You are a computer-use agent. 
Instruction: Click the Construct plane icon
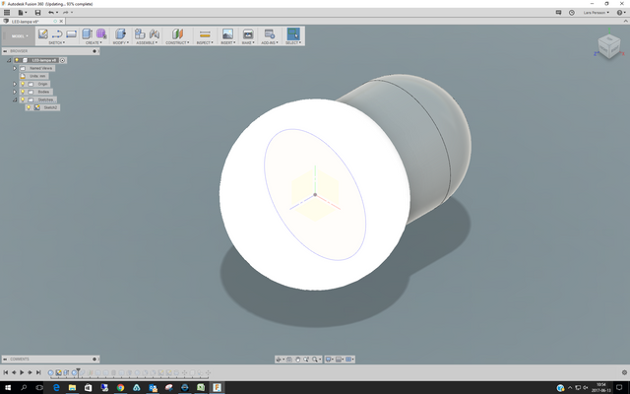177,33
